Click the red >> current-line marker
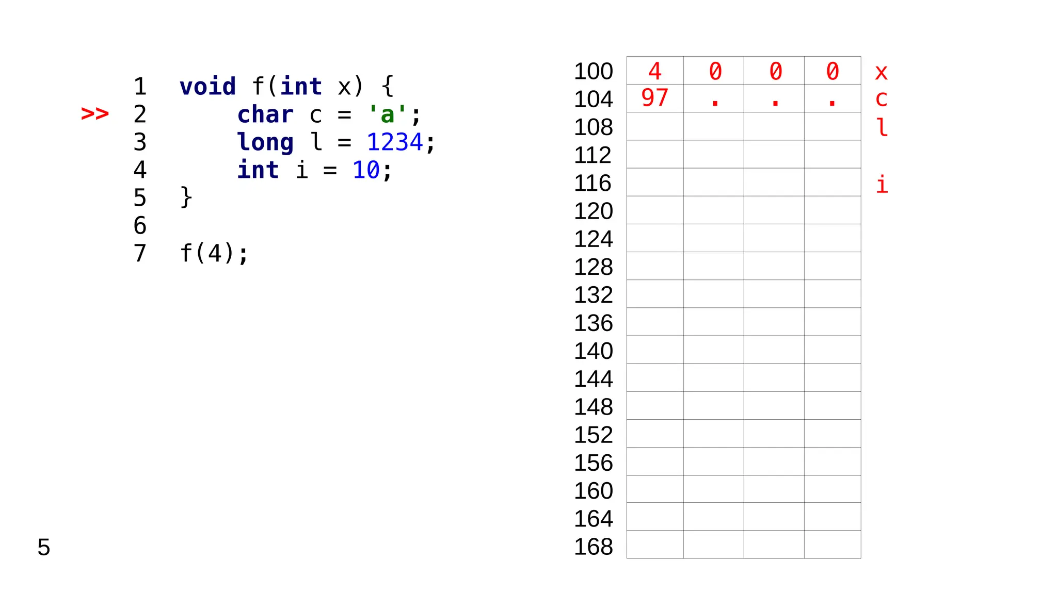1057x594 pixels. coord(95,113)
